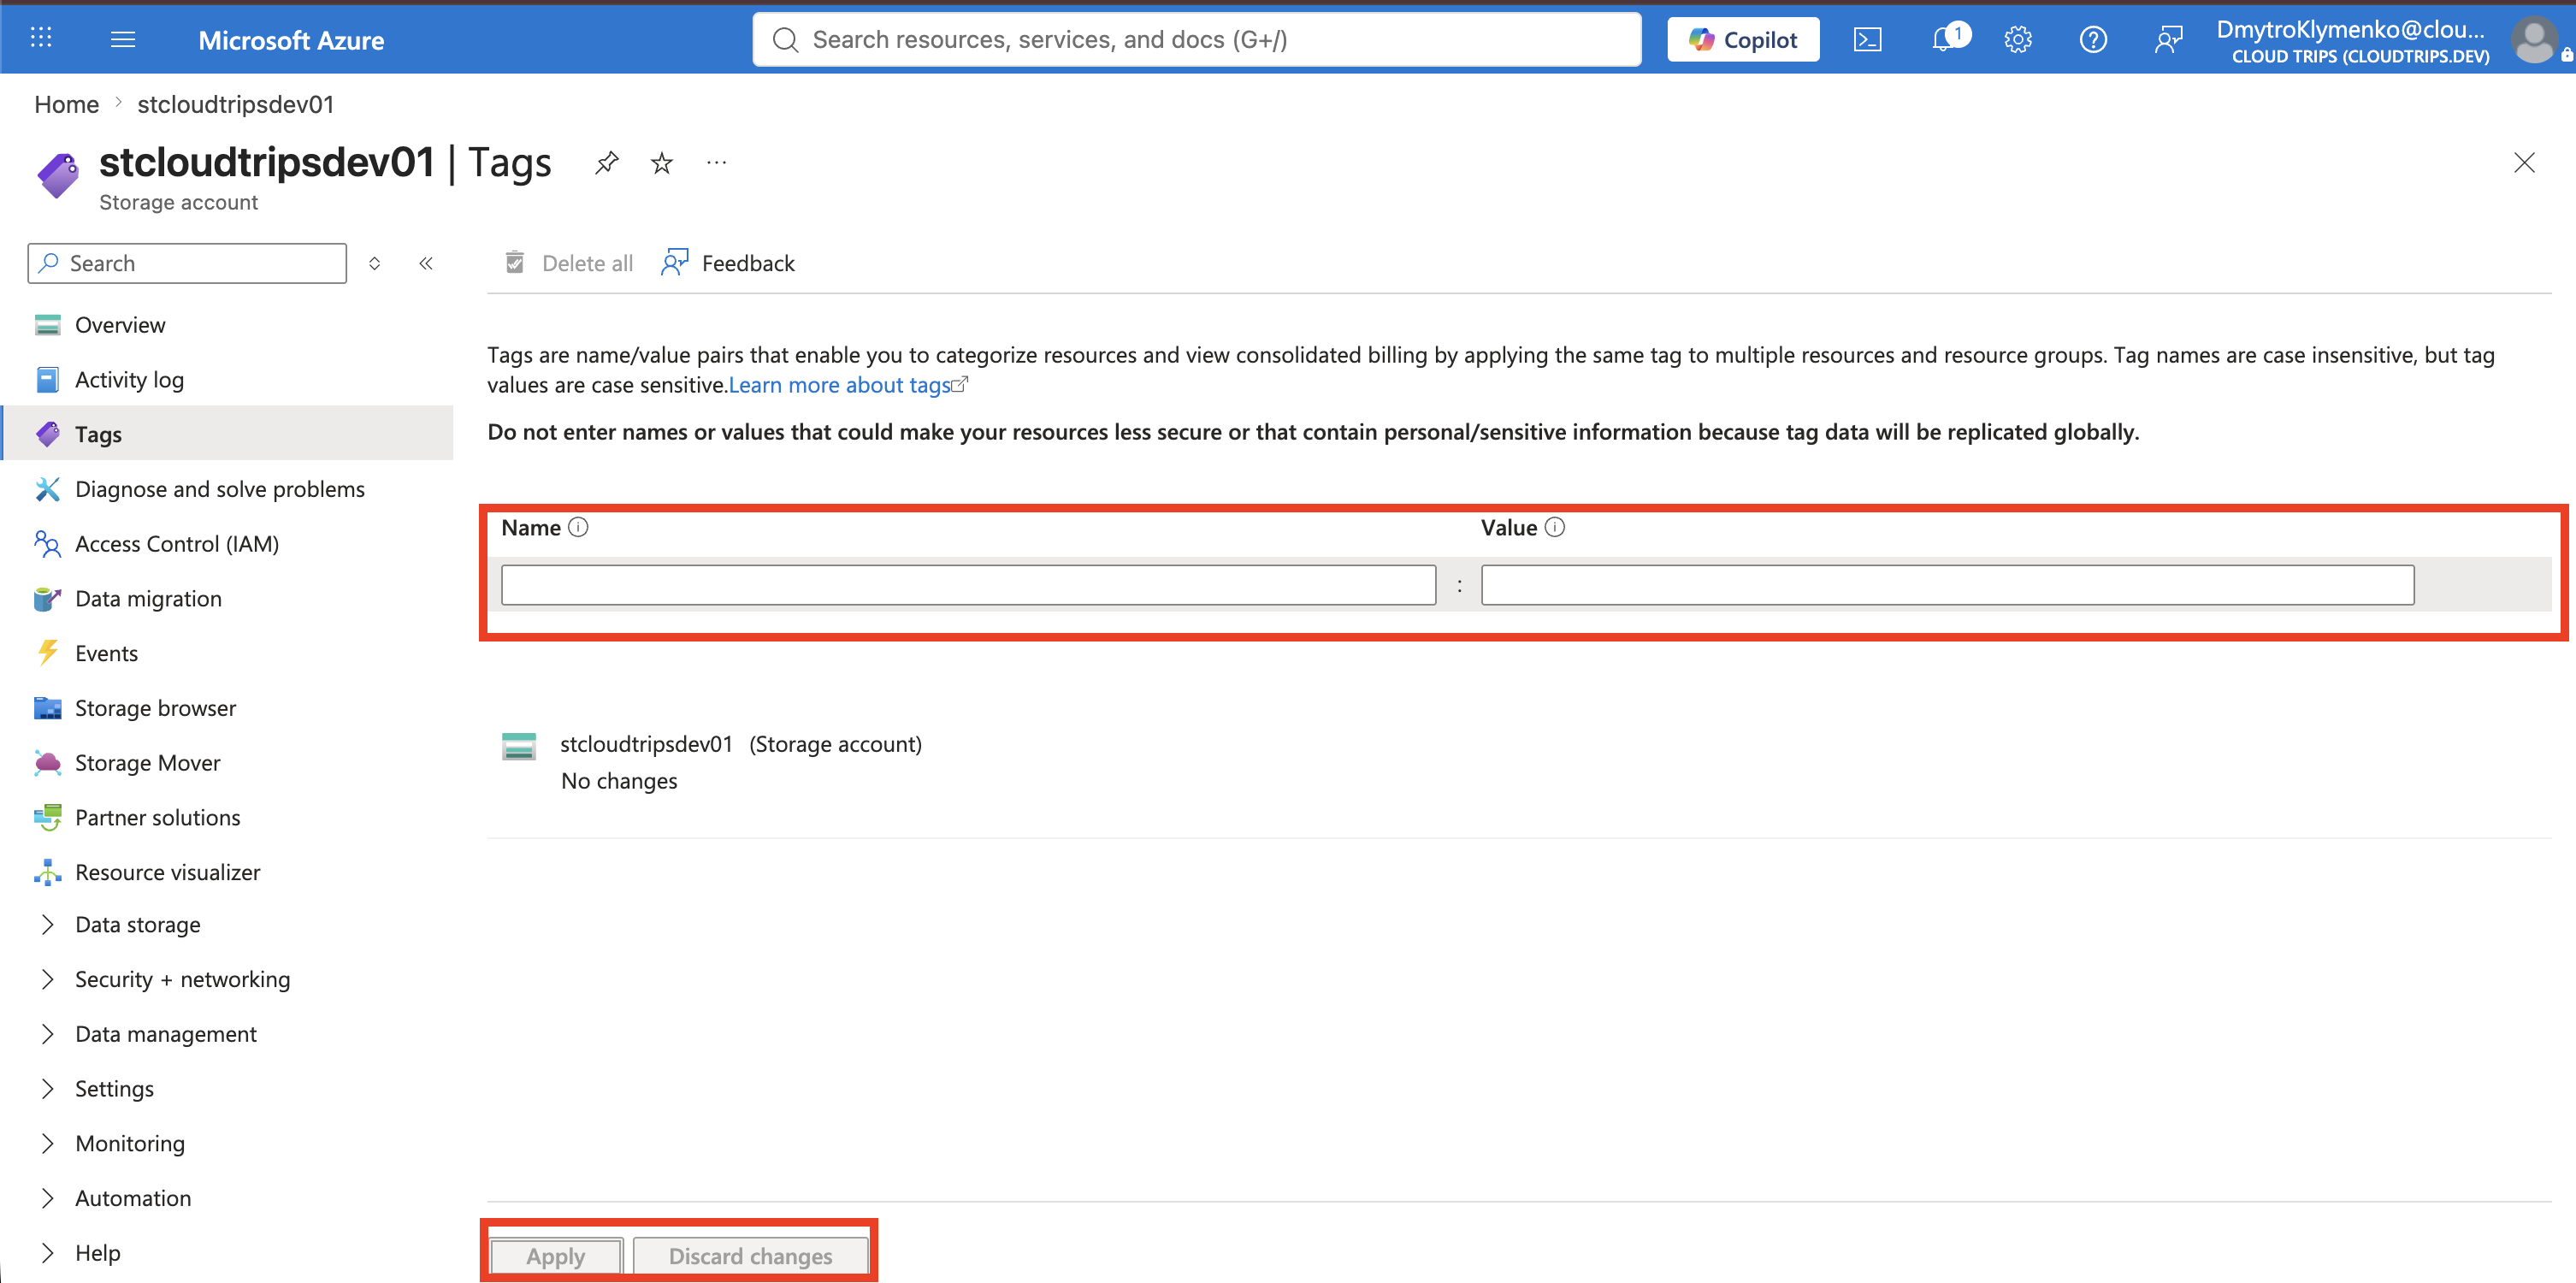Image resolution: width=2576 pixels, height=1283 pixels.
Task: Add stcloudtripsdev01 to favorites with the star
Action: click(x=662, y=162)
